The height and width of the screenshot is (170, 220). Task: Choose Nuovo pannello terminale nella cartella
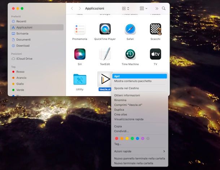tap(140, 158)
